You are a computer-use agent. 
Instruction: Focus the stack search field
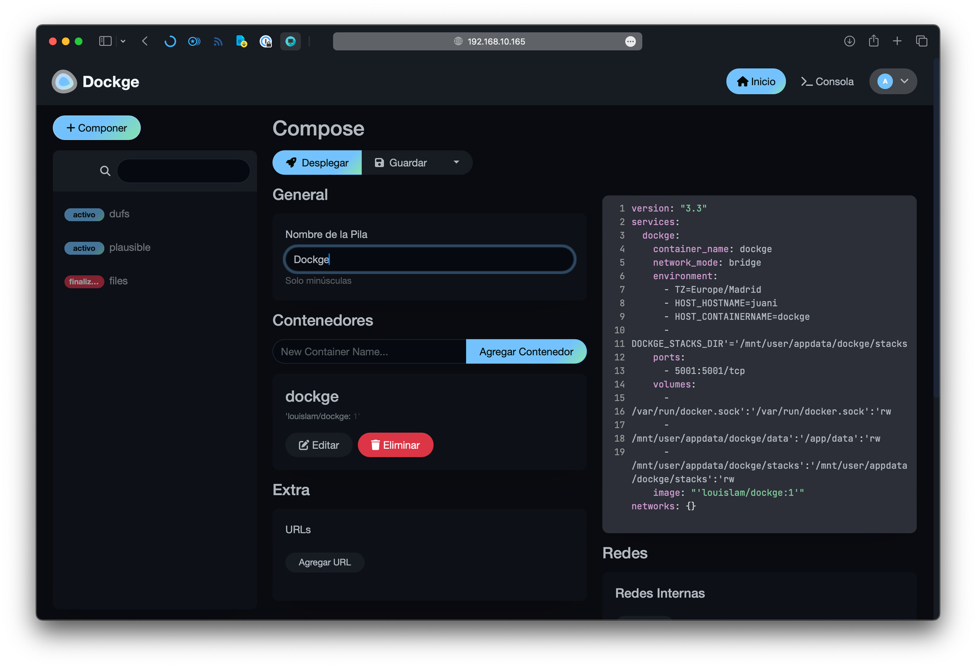(183, 171)
